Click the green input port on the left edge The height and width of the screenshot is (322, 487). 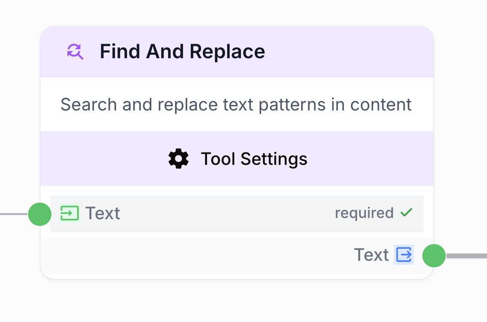39,214
